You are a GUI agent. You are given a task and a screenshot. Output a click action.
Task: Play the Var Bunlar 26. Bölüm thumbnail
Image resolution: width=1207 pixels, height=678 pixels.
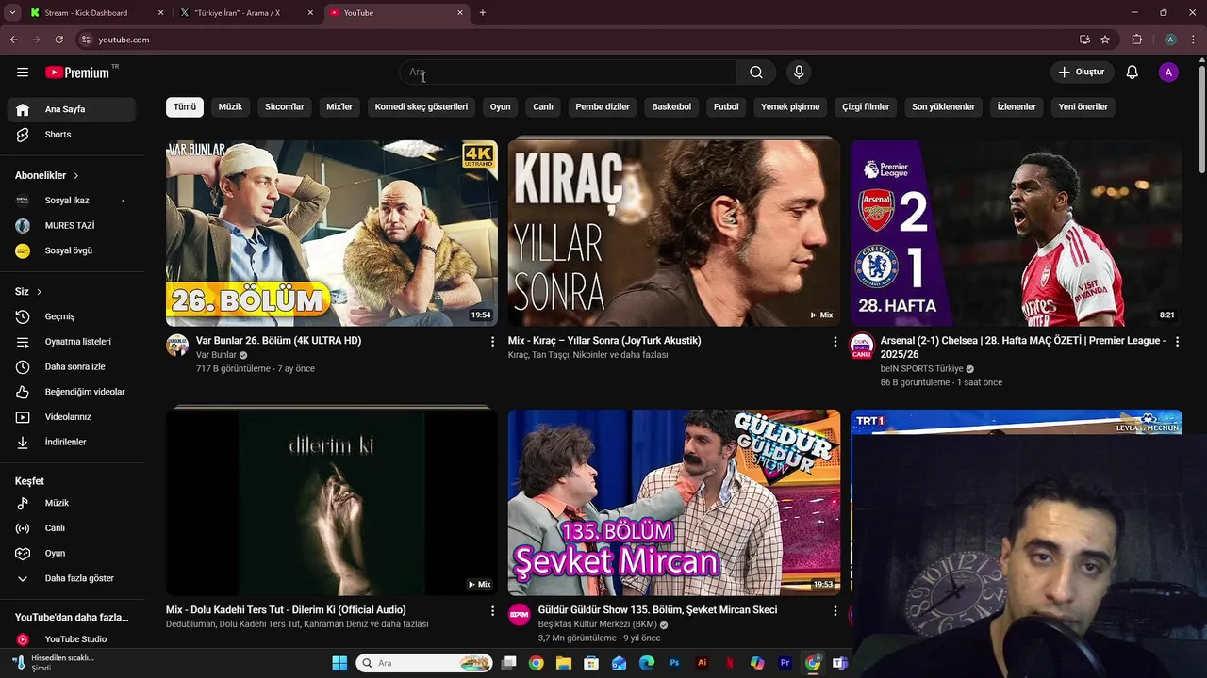pos(332,233)
